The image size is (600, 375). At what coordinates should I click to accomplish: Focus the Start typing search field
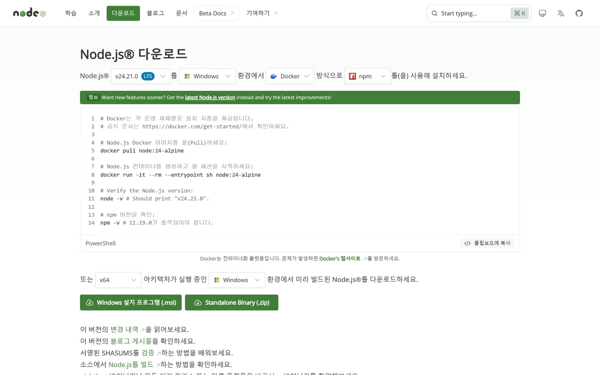coord(479,13)
